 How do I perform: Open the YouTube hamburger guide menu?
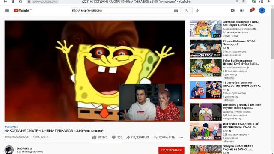point(7,10)
